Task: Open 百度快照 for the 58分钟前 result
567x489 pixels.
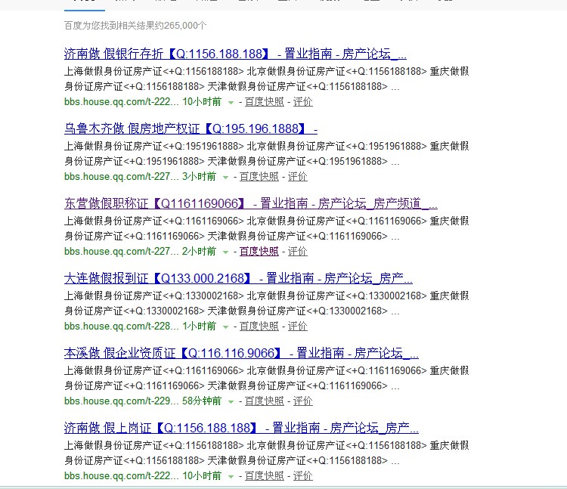Action: click(x=264, y=401)
